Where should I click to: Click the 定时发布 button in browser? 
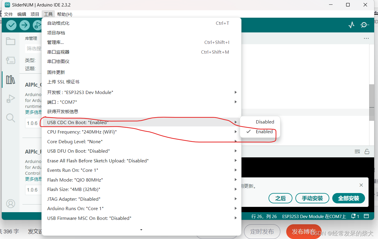click(262, 232)
